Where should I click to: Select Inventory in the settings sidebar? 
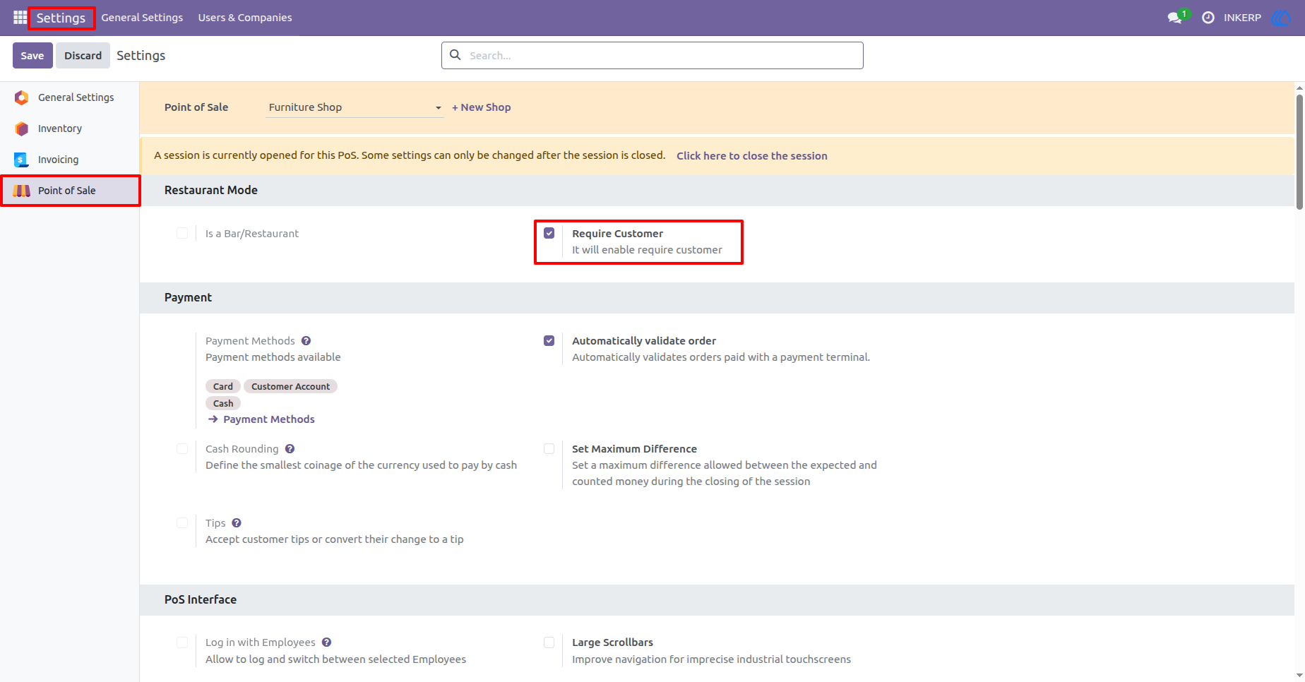[70, 128]
